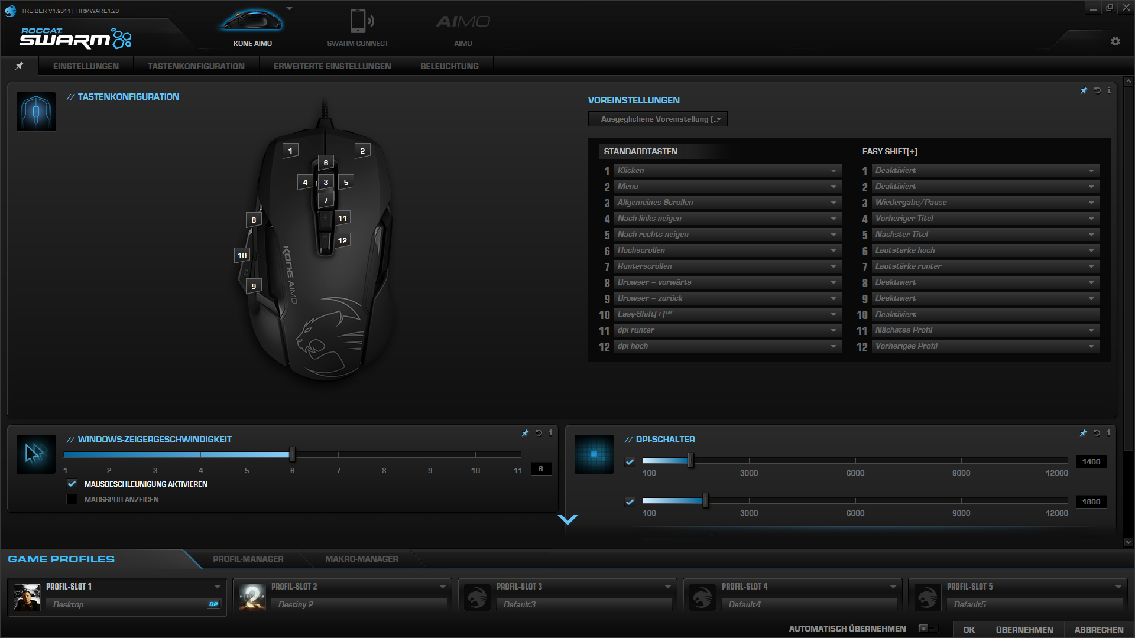Show info for Windows-Zeigergeschwindigkeit panel
Screen dimensions: 1135x638
(550, 433)
